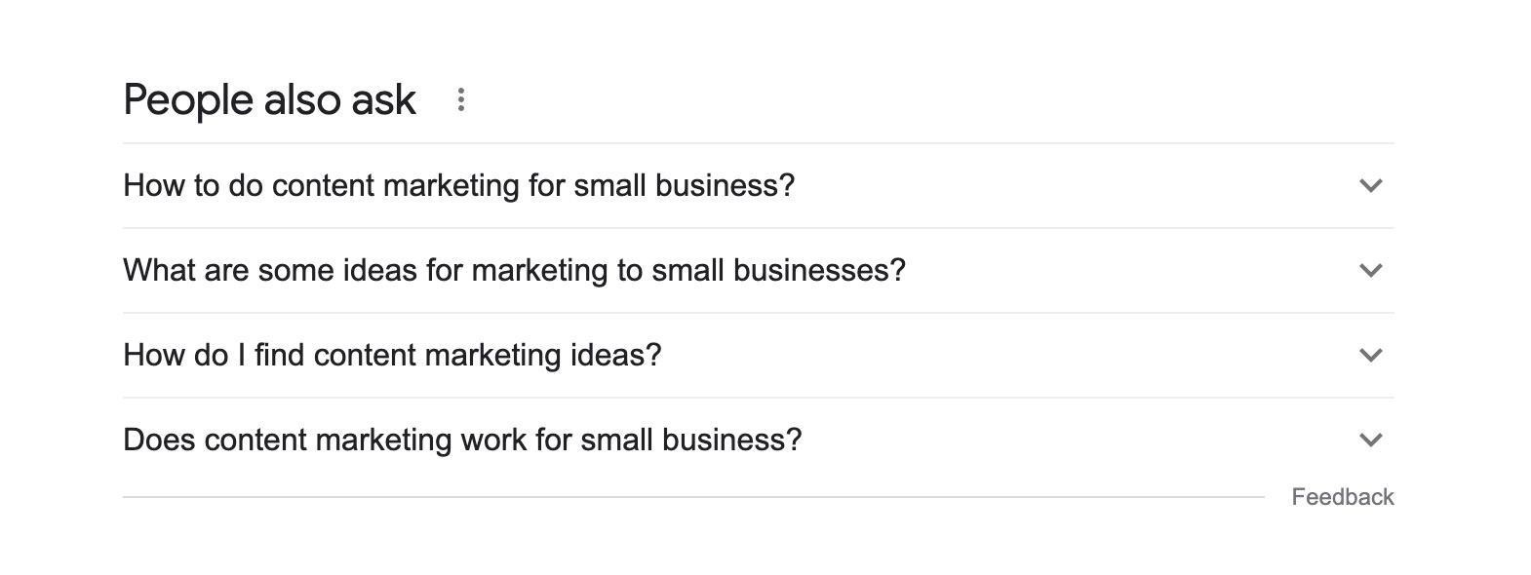Click the 'People also ask' heading

click(269, 99)
